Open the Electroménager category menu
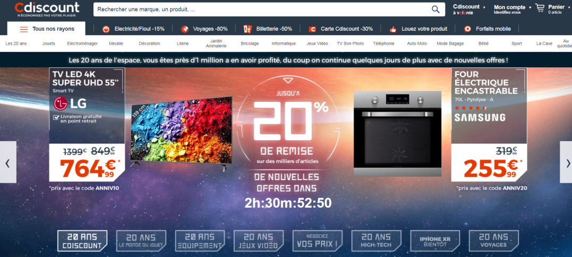The image size is (572, 257). click(82, 44)
